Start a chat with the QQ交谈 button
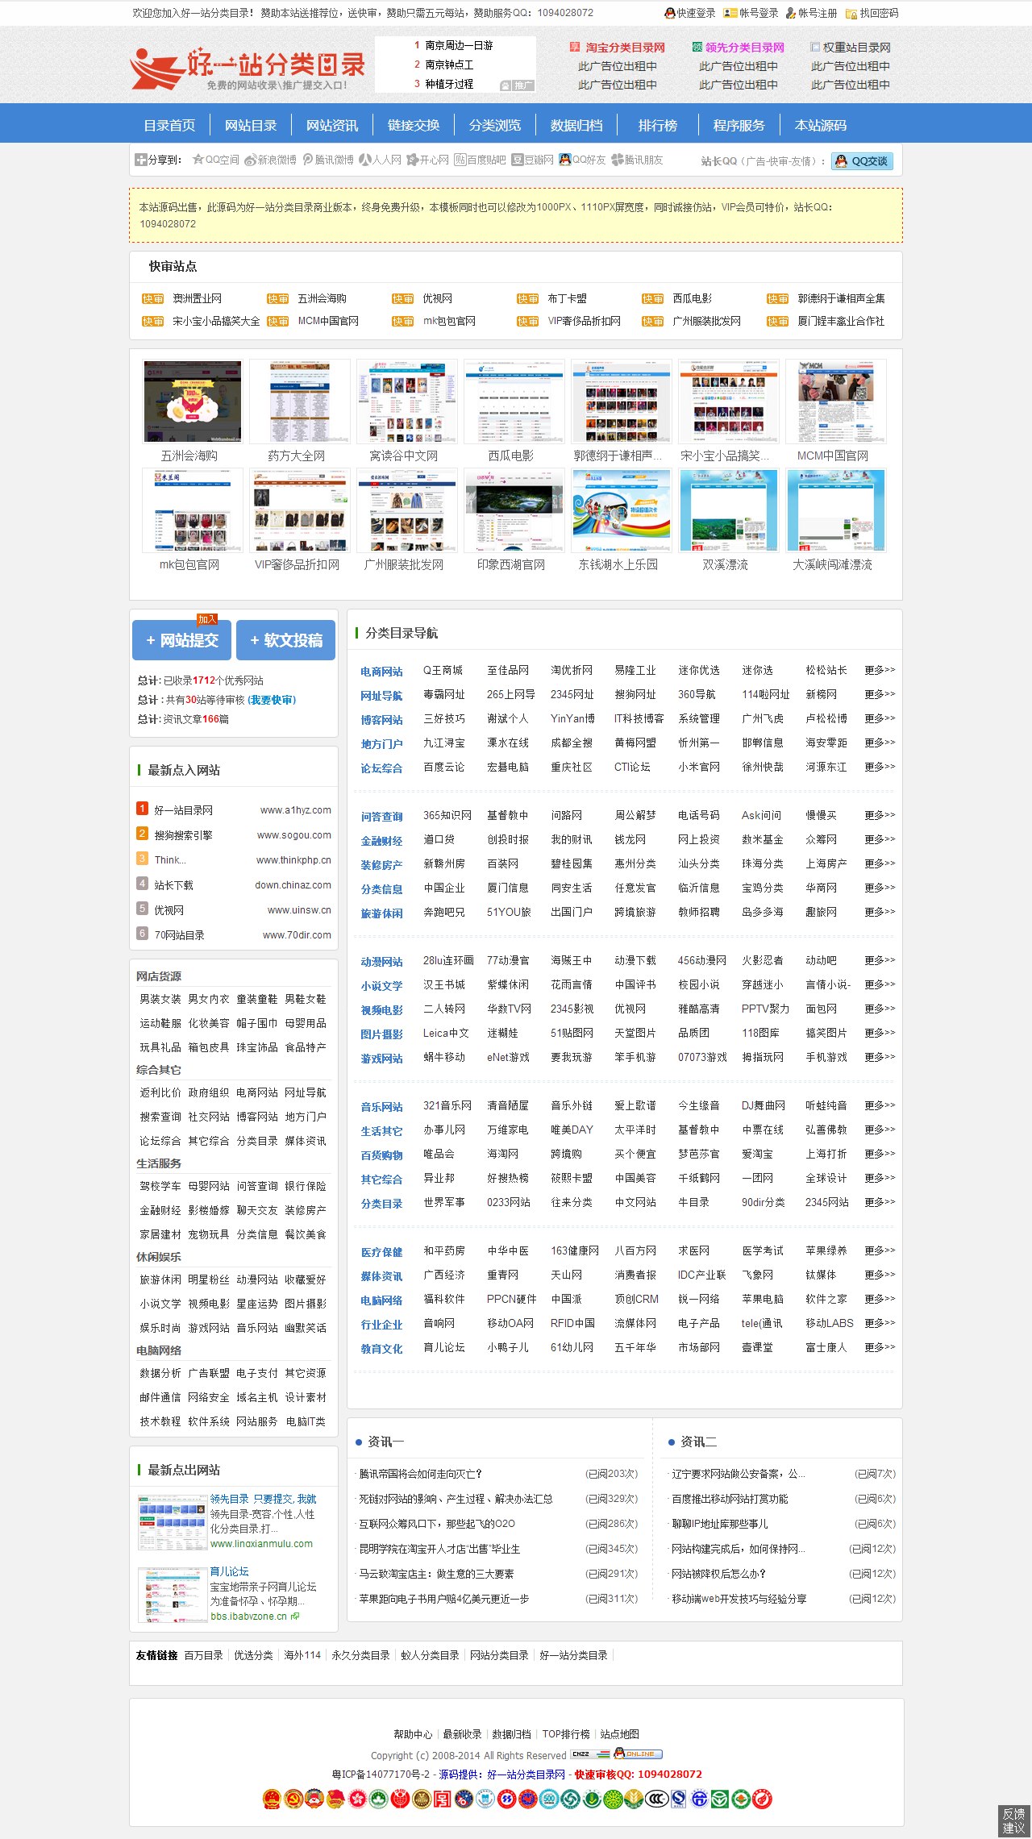 point(862,161)
